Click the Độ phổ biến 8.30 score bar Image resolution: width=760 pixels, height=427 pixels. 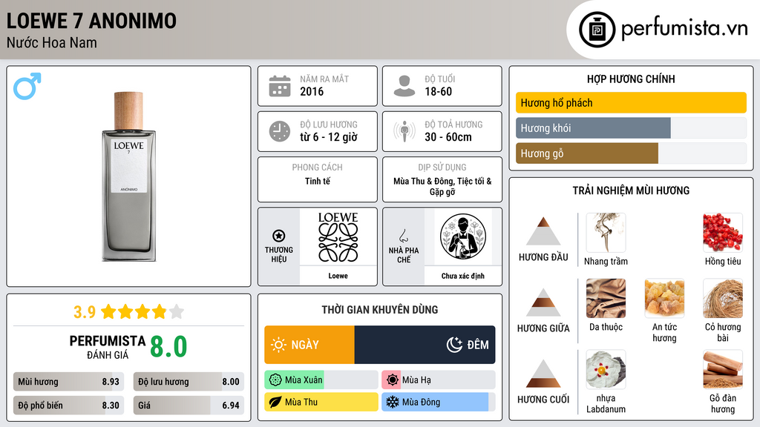click(68, 406)
